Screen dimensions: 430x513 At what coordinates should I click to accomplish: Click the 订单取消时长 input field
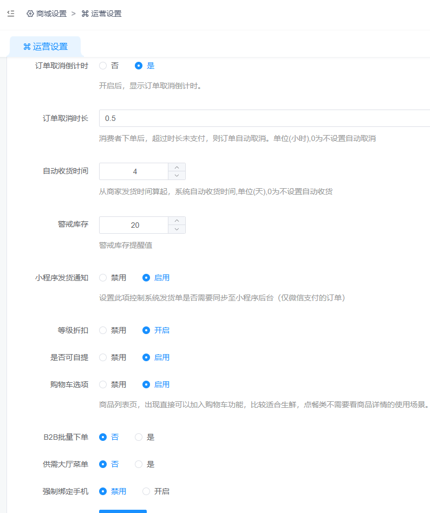click(264, 118)
